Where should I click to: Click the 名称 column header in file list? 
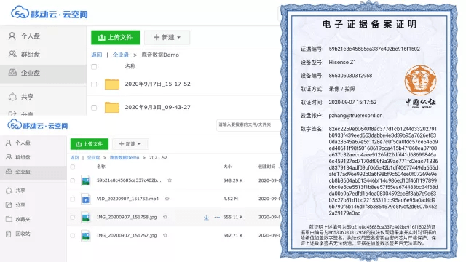coord(101,167)
